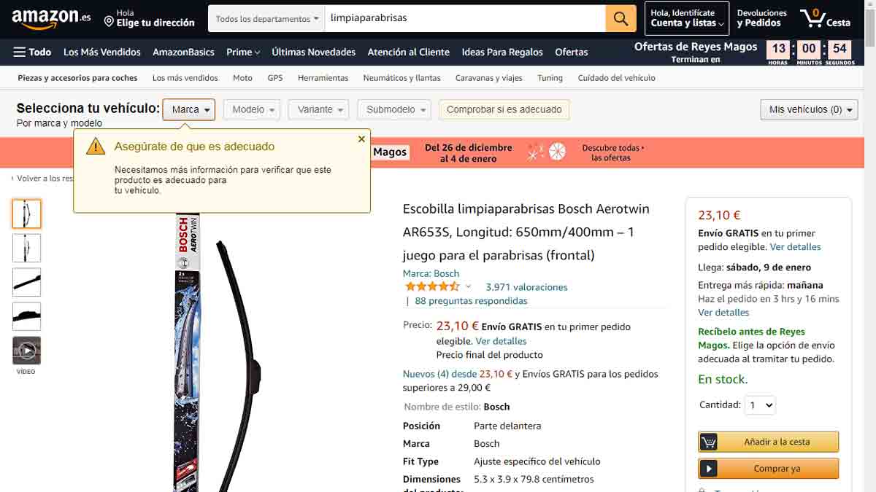Open the '3.971 valoraciones' link
876x492 pixels.
(x=526, y=287)
